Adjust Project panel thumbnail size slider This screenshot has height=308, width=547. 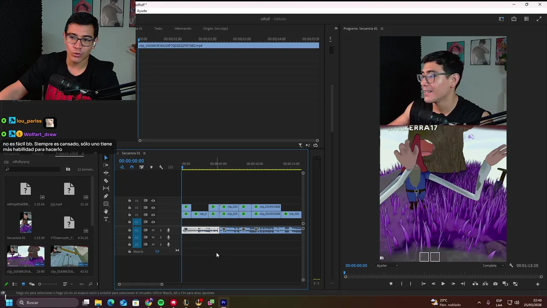tap(47, 284)
